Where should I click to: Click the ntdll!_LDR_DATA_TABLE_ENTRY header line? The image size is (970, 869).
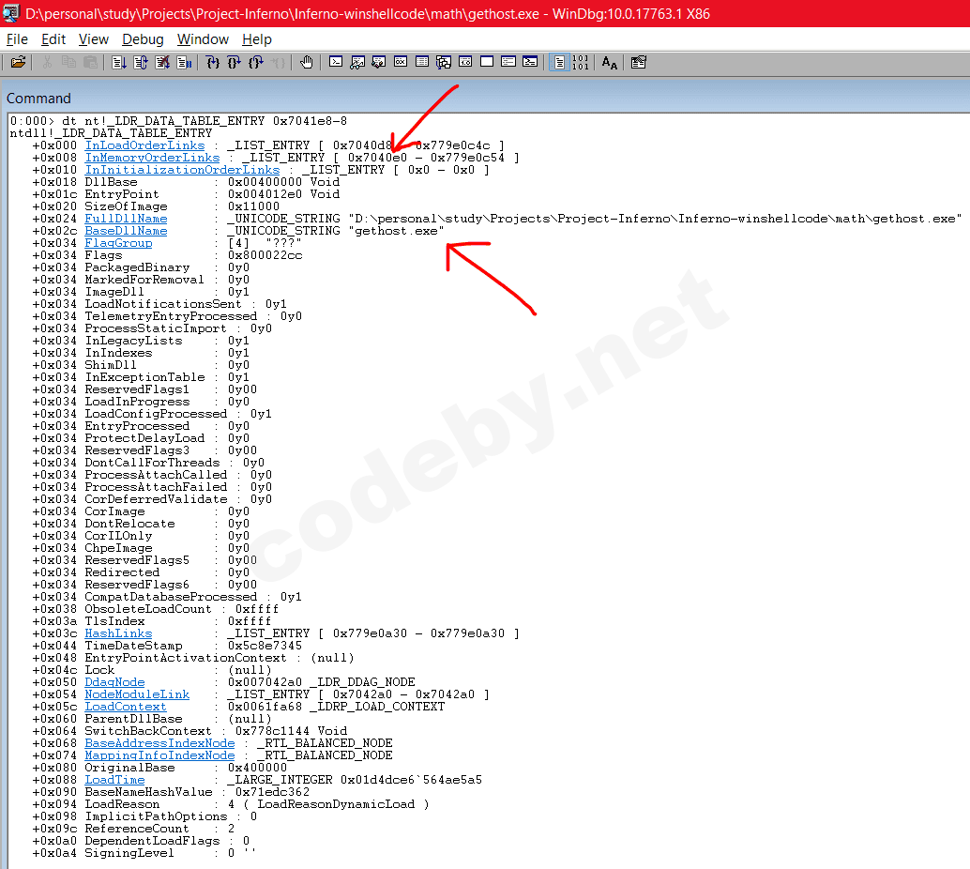pyautogui.click(x=111, y=133)
